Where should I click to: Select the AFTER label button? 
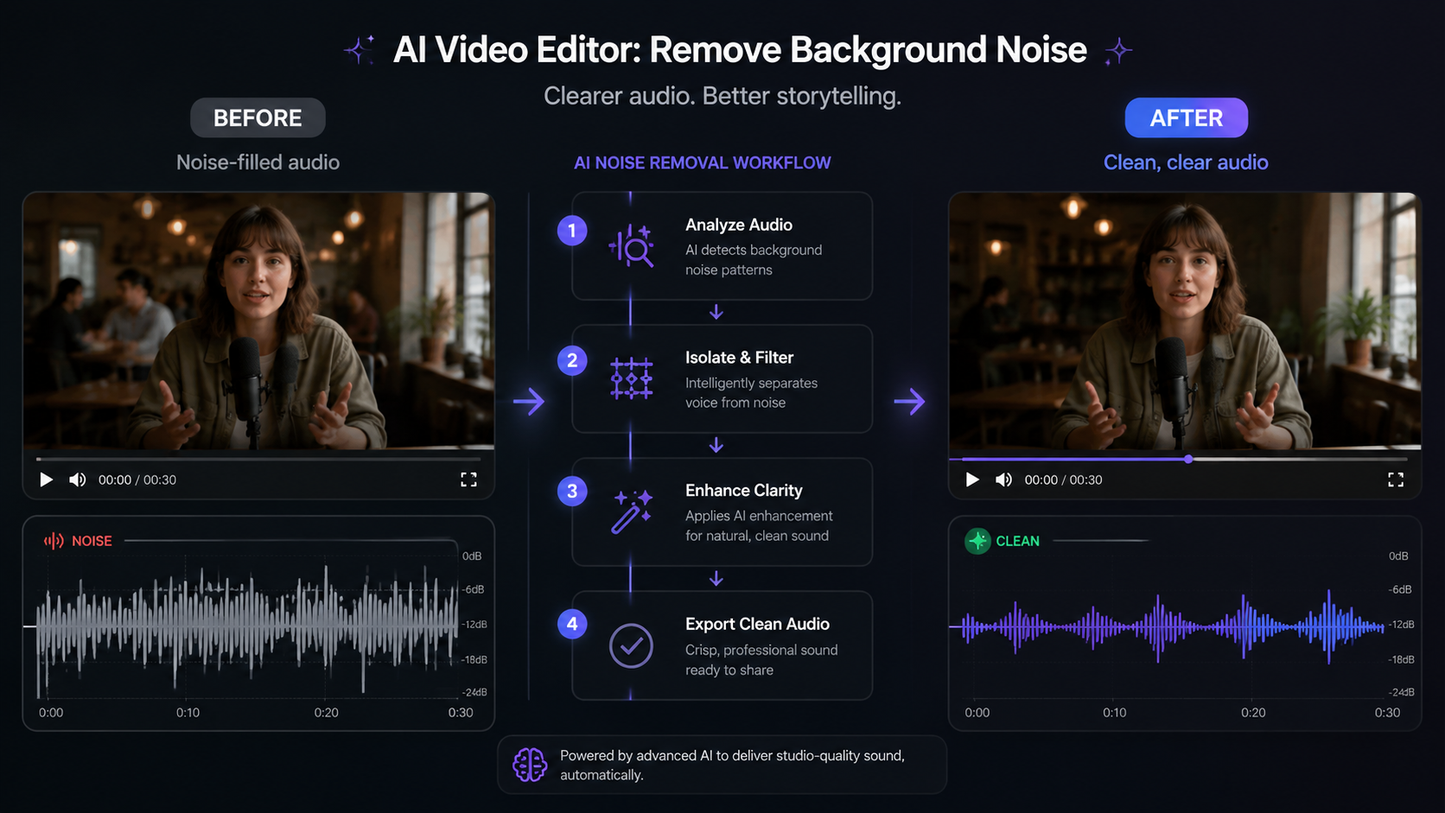1186,118
